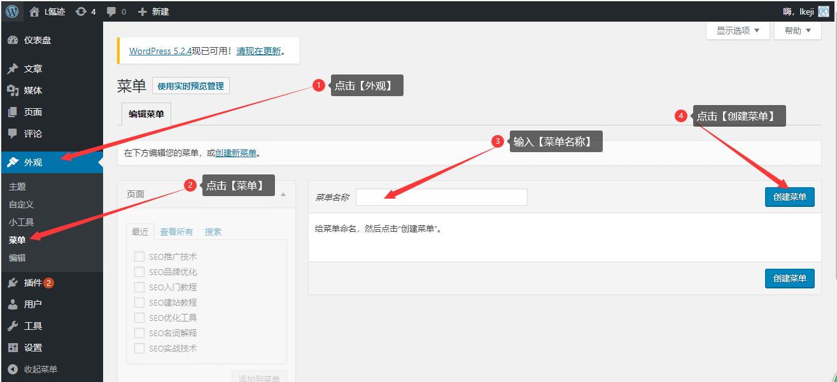Tick the SEO入门教程 page checkbox

(x=139, y=287)
